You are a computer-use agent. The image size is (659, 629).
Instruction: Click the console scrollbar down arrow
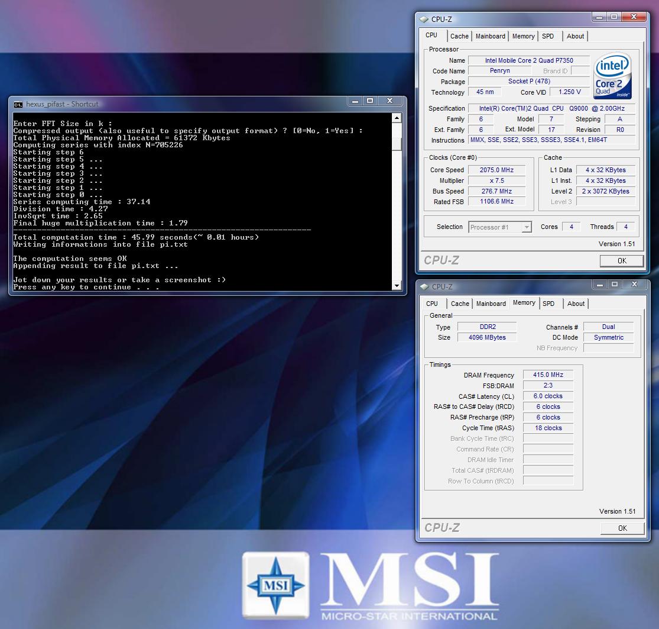tap(397, 286)
